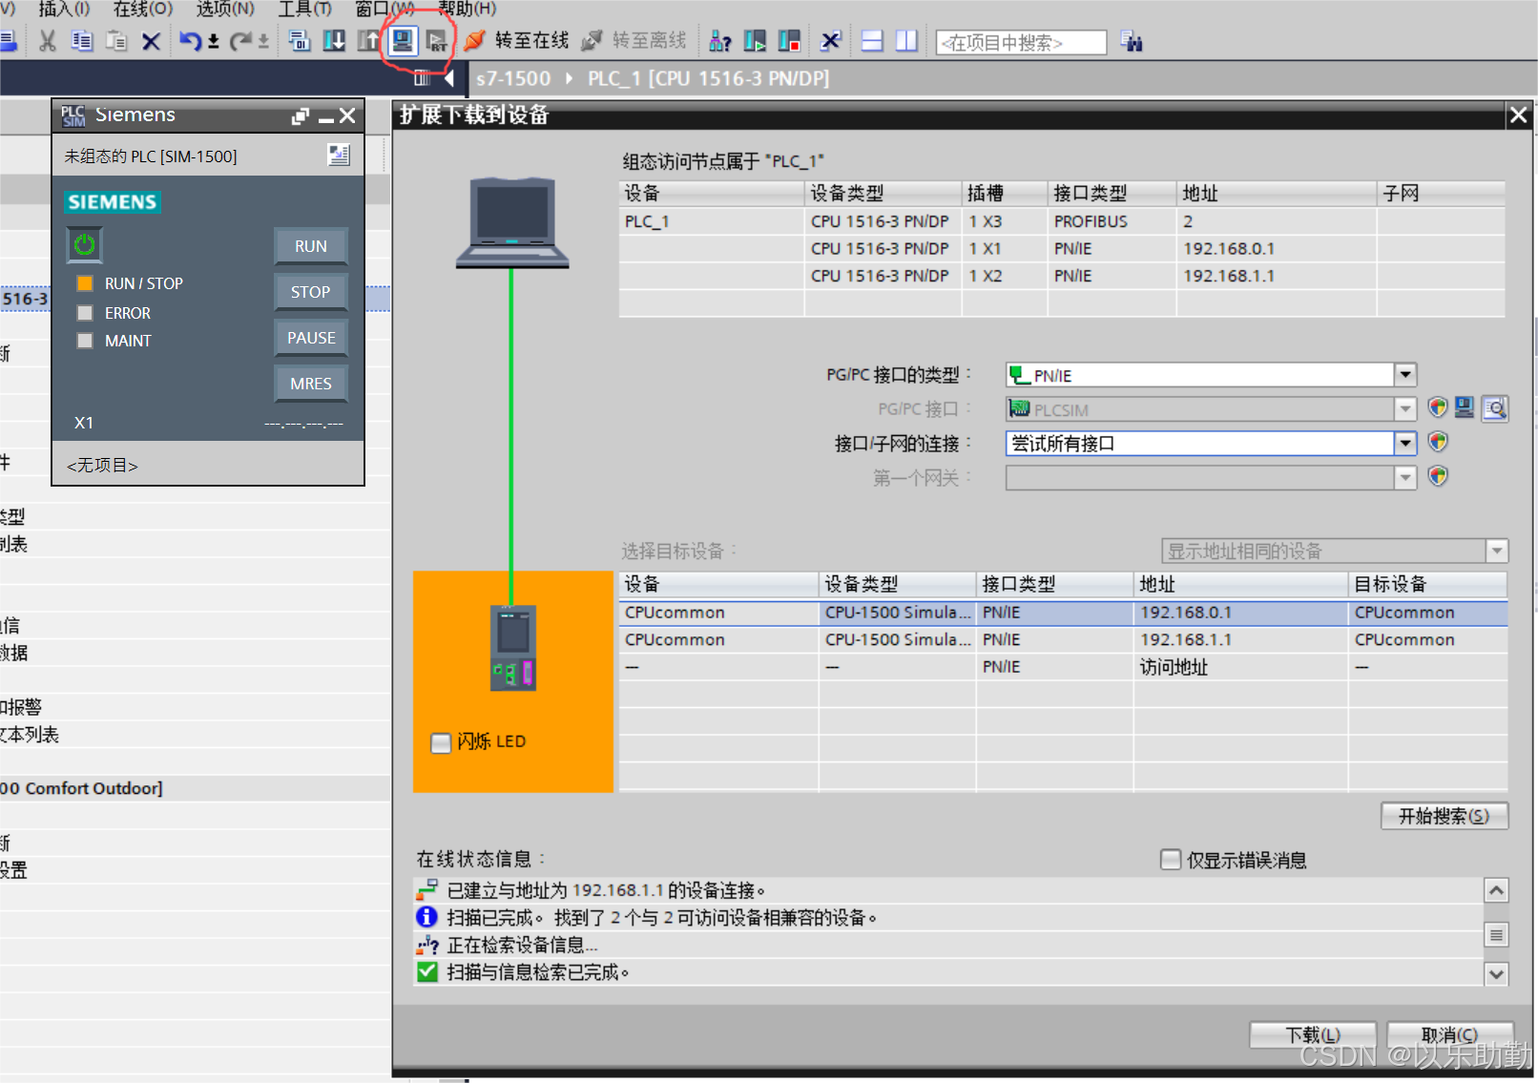Viewport: 1538px width, 1083px height.
Task: Click the computer icon next to PG/PC 接口
Action: tap(1465, 408)
